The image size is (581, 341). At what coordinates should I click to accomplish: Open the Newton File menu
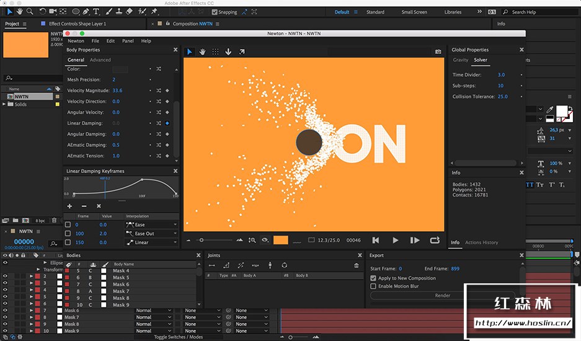pyautogui.click(x=95, y=41)
